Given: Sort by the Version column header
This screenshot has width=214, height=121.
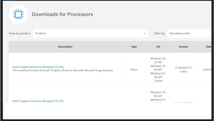Looking at the screenshot, I should (x=183, y=47).
